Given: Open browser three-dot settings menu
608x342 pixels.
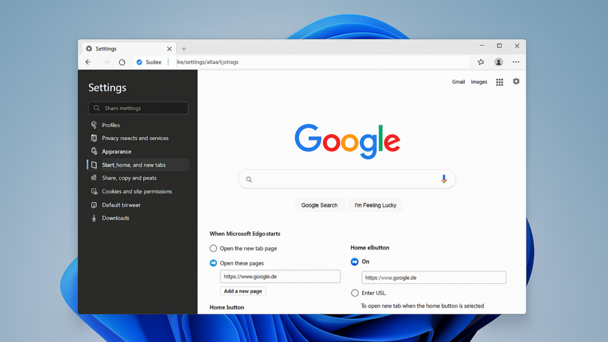Looking at the screenshot, I should point(515,62).
